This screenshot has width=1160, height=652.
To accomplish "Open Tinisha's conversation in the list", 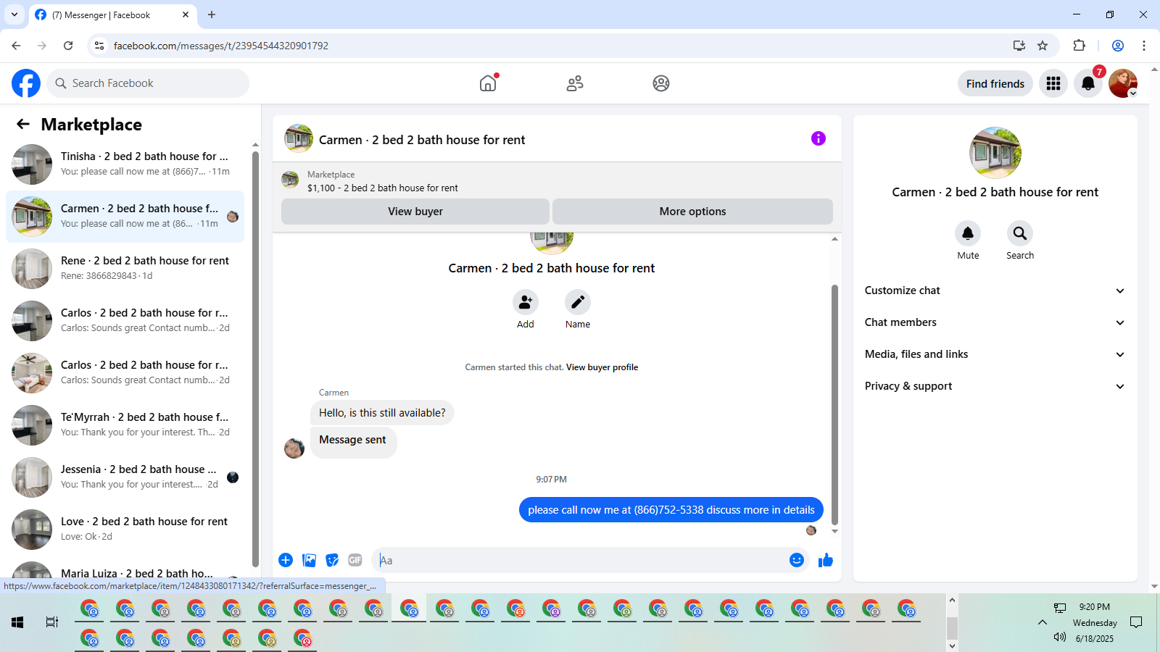I will click(x=125, y=164).
